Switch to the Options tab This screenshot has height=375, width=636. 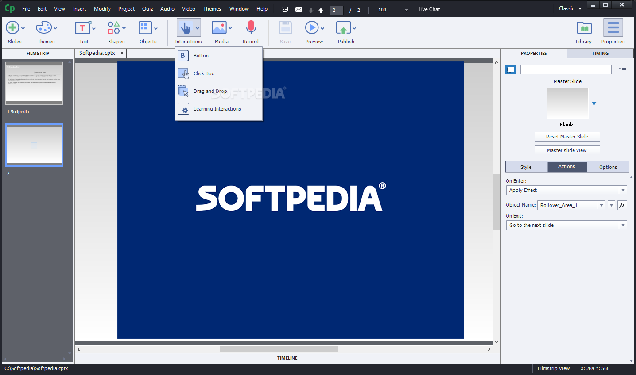click(x=608, y=167)
